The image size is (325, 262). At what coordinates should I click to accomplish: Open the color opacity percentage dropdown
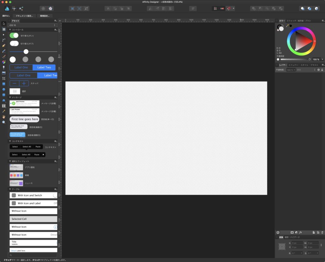(322, 59)
